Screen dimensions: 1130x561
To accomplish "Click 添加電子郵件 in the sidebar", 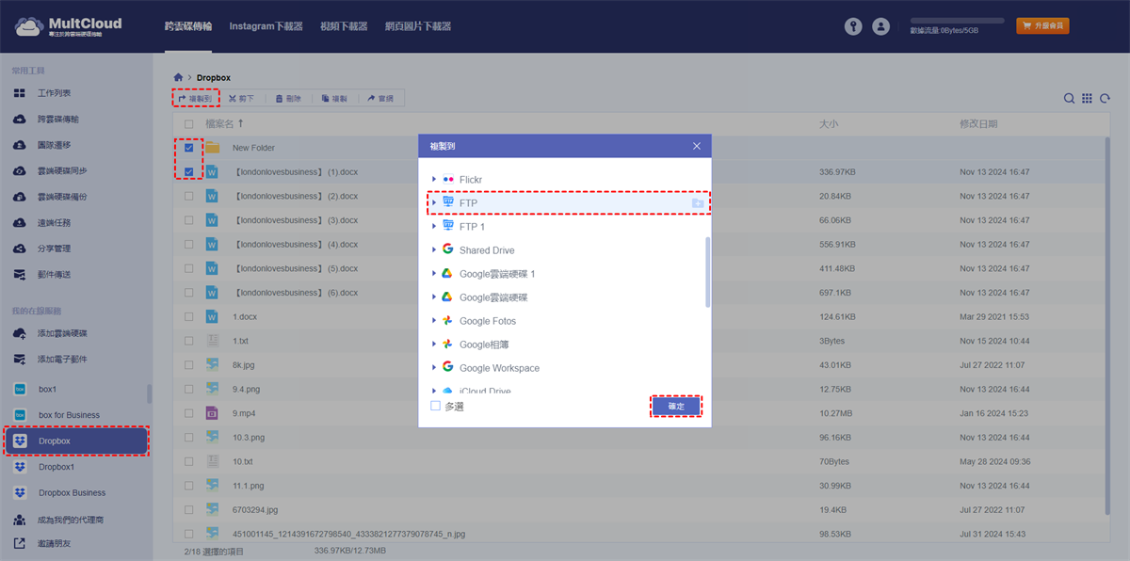I will (x=62, y=360).
